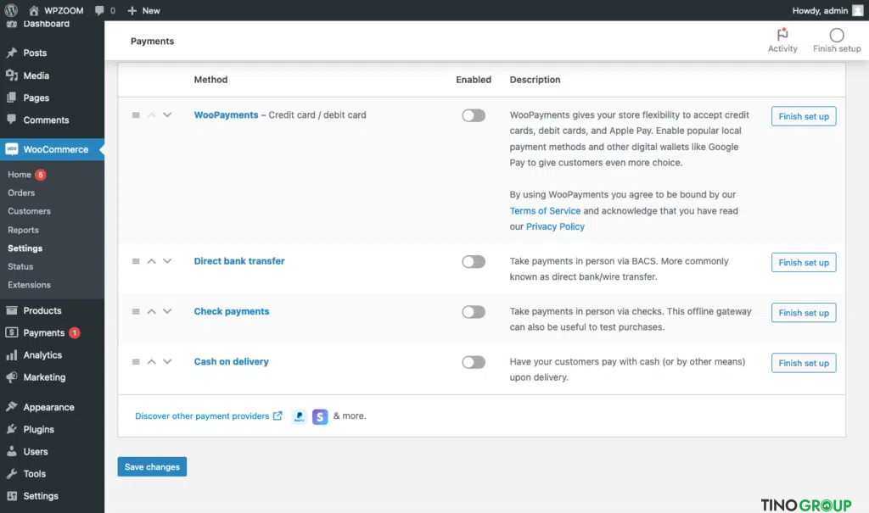Click the Media icon in sidebar
The height and width of the screenshot is (513, 869).
[x=12, y=75]
